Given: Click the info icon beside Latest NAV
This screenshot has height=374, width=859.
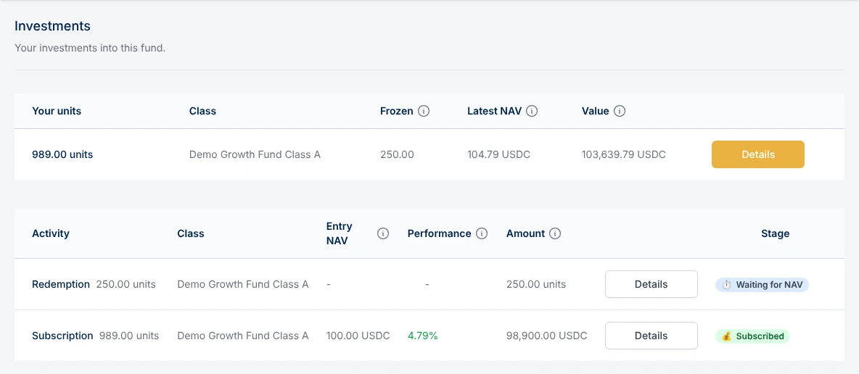Looking at the screenshot, I should (532, 111).
